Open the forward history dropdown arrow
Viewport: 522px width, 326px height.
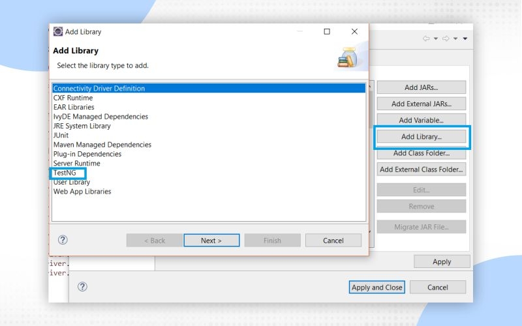tap(455, 38)
